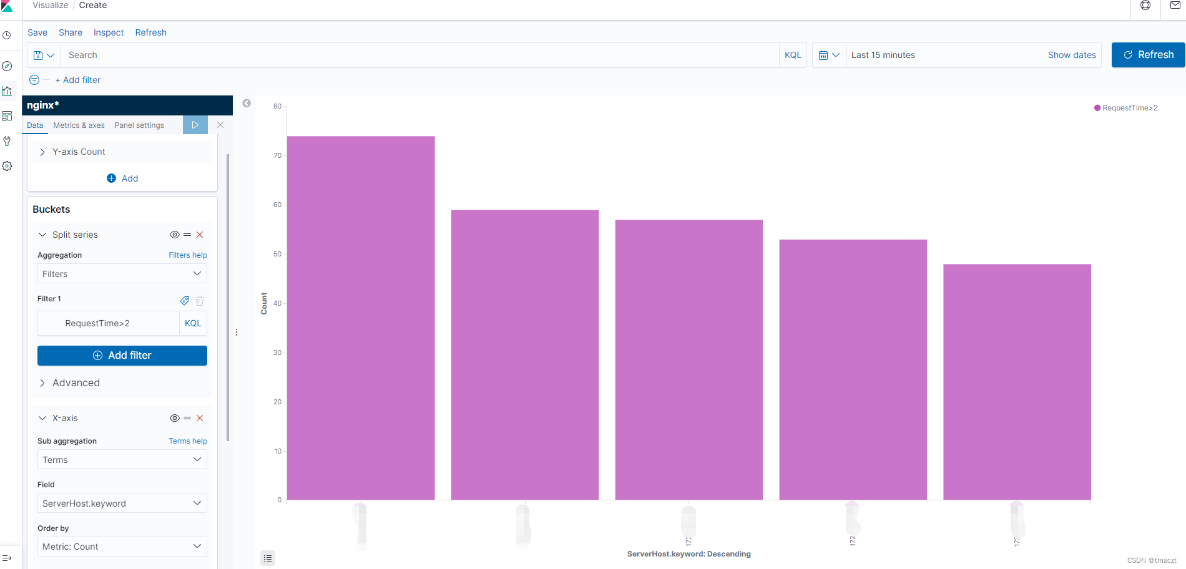Collapse the editor sidebar arrow
This screenshot has width=1186, height=569.
[247, 103]
